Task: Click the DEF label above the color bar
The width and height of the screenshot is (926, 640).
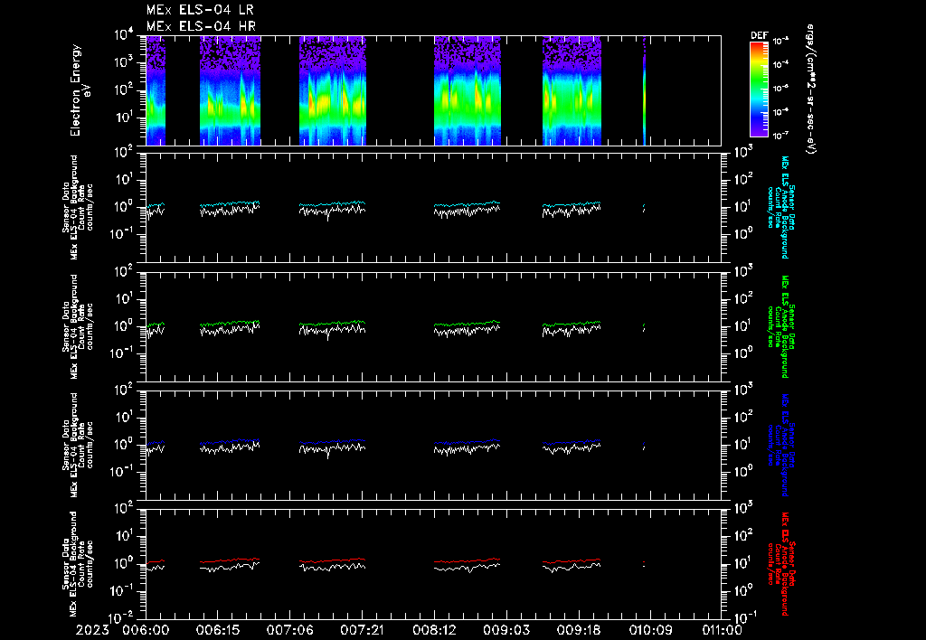Action: (759, 35)
